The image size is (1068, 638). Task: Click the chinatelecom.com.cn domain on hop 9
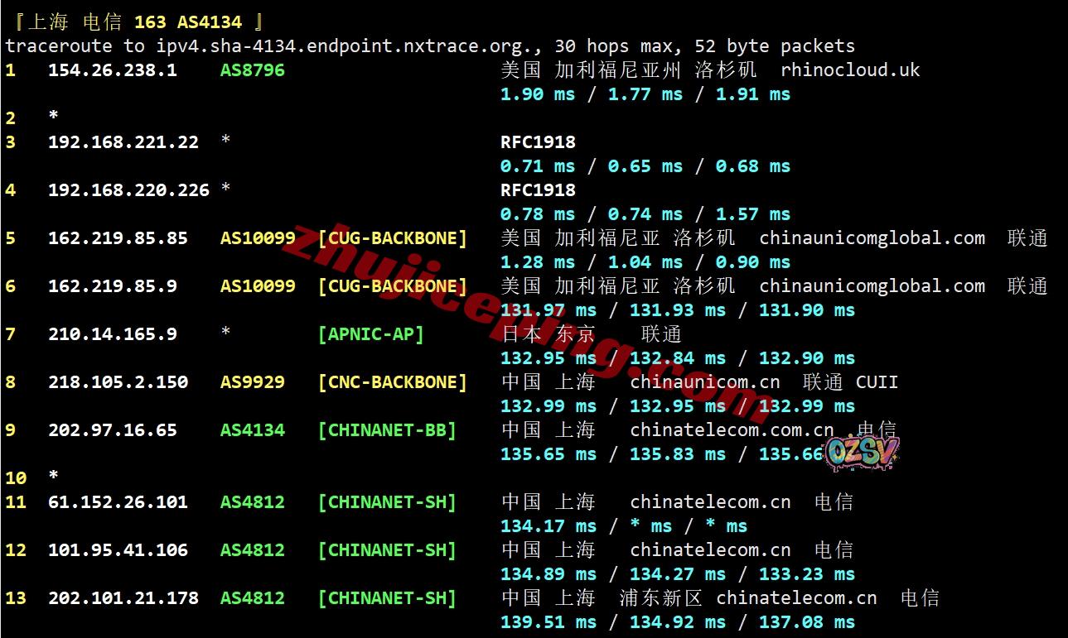click(x=732, y=430)
